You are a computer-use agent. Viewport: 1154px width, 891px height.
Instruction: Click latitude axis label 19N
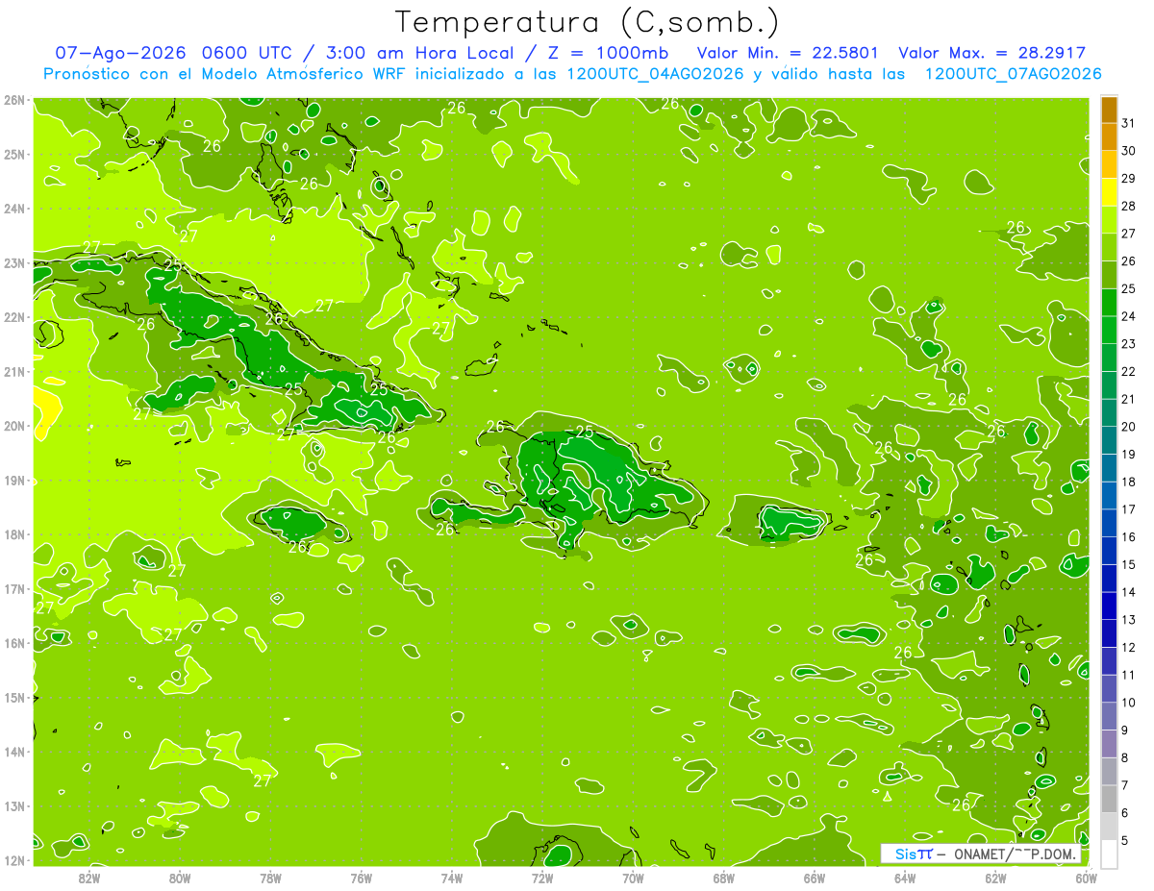(14, 481)
